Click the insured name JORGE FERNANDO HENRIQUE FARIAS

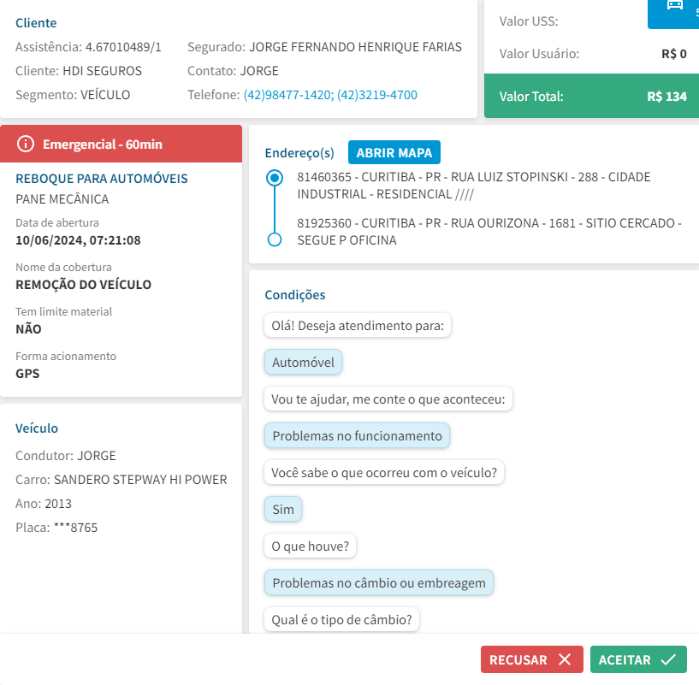point(355,47)
